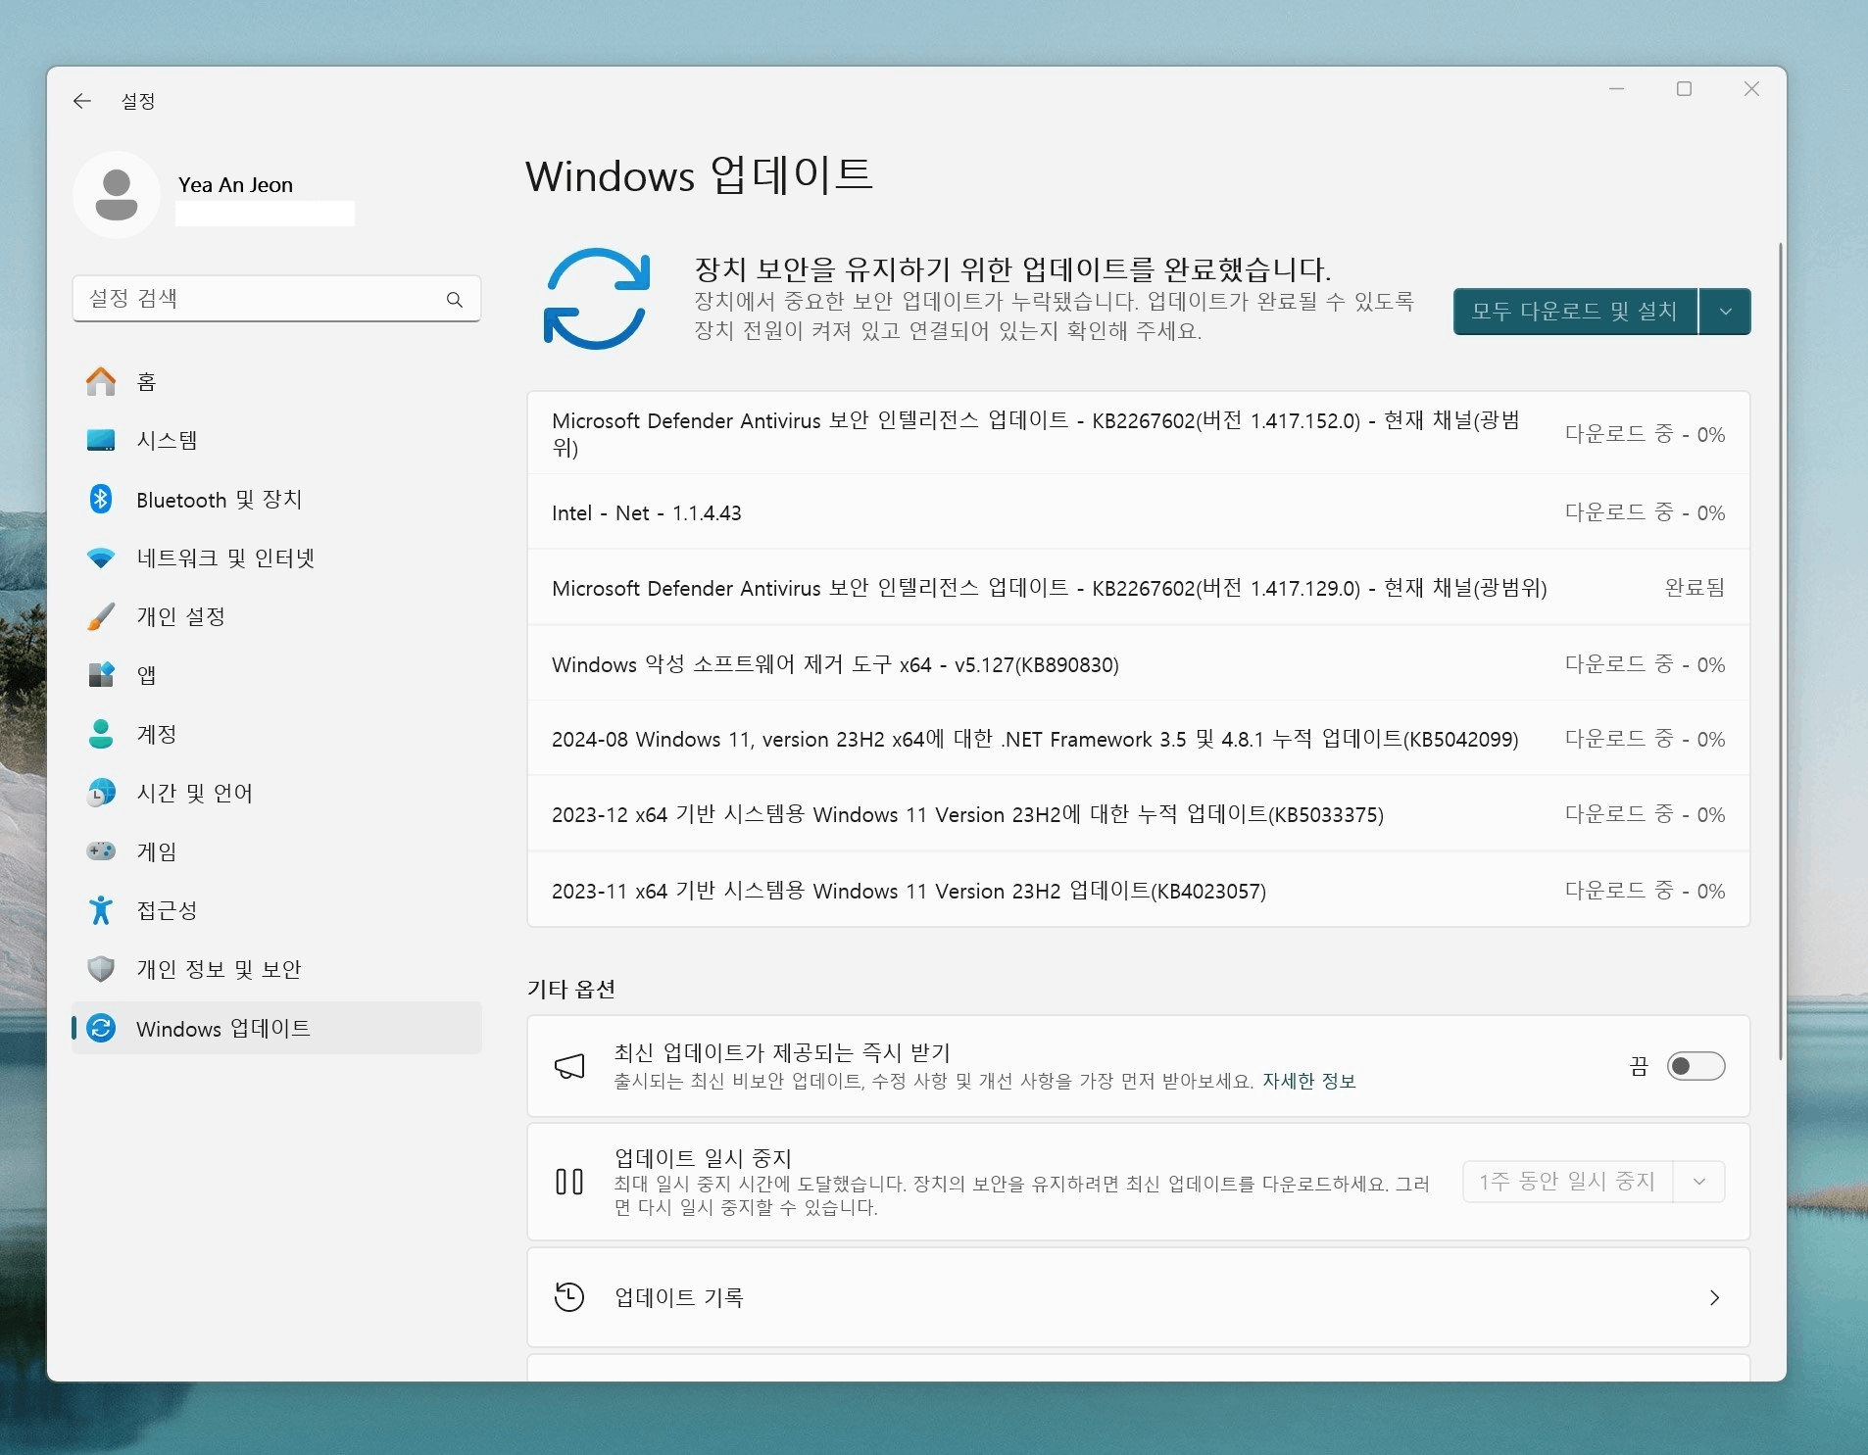Click the 계정 person icon
This screenshot has height=1455, width=1868.
101,734
